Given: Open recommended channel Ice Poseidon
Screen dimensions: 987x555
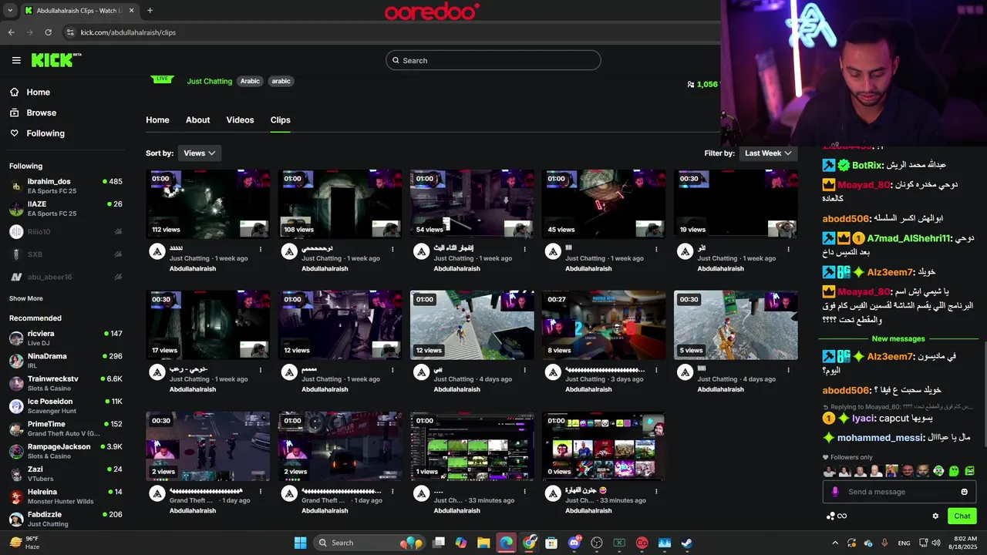Looking at the screenshot, I should click(x=66, y=405).
